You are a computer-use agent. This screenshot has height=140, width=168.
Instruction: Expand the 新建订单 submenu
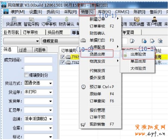click(x=118, y=18)
